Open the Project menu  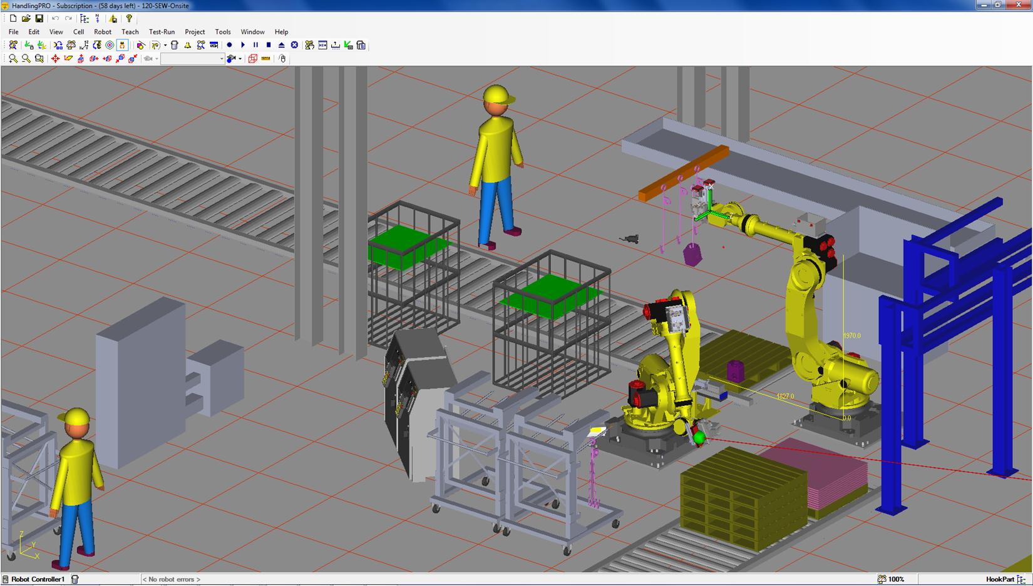195,32
